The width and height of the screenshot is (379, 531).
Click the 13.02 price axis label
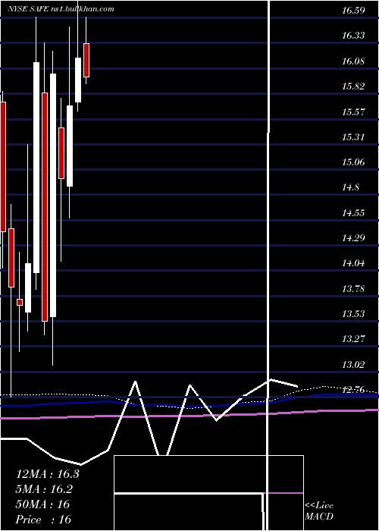pos(353,364)
